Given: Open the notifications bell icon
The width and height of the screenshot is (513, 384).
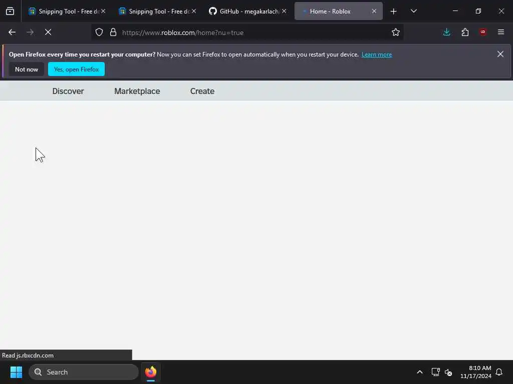Looking at the screenshot, I should [x=499, y=372].
